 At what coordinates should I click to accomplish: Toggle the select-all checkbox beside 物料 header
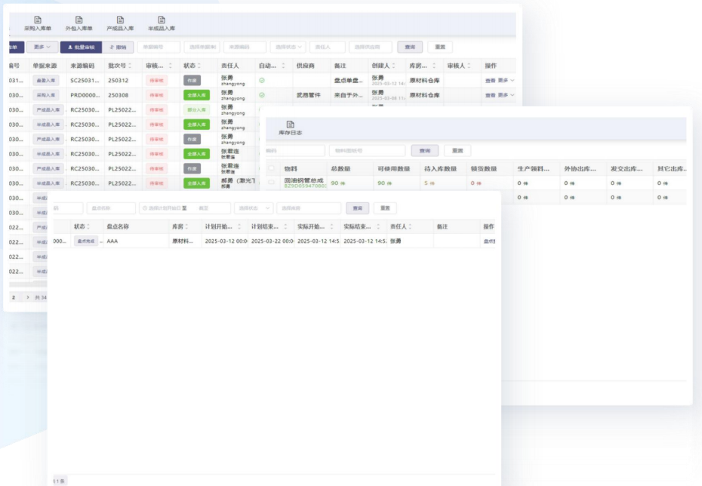(272, 168)
